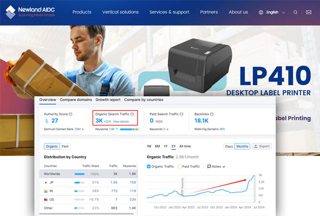Viewport: 320px width, 216px height.
Task: Uncheck the Organic Traffic checkbox
Action: point(149,167)
